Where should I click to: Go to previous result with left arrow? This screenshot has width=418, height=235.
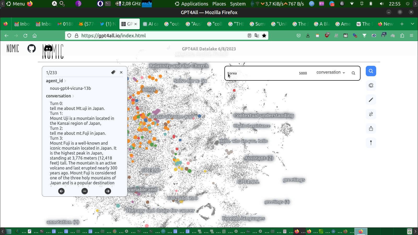pyautogui.click(x=61, y=191)
